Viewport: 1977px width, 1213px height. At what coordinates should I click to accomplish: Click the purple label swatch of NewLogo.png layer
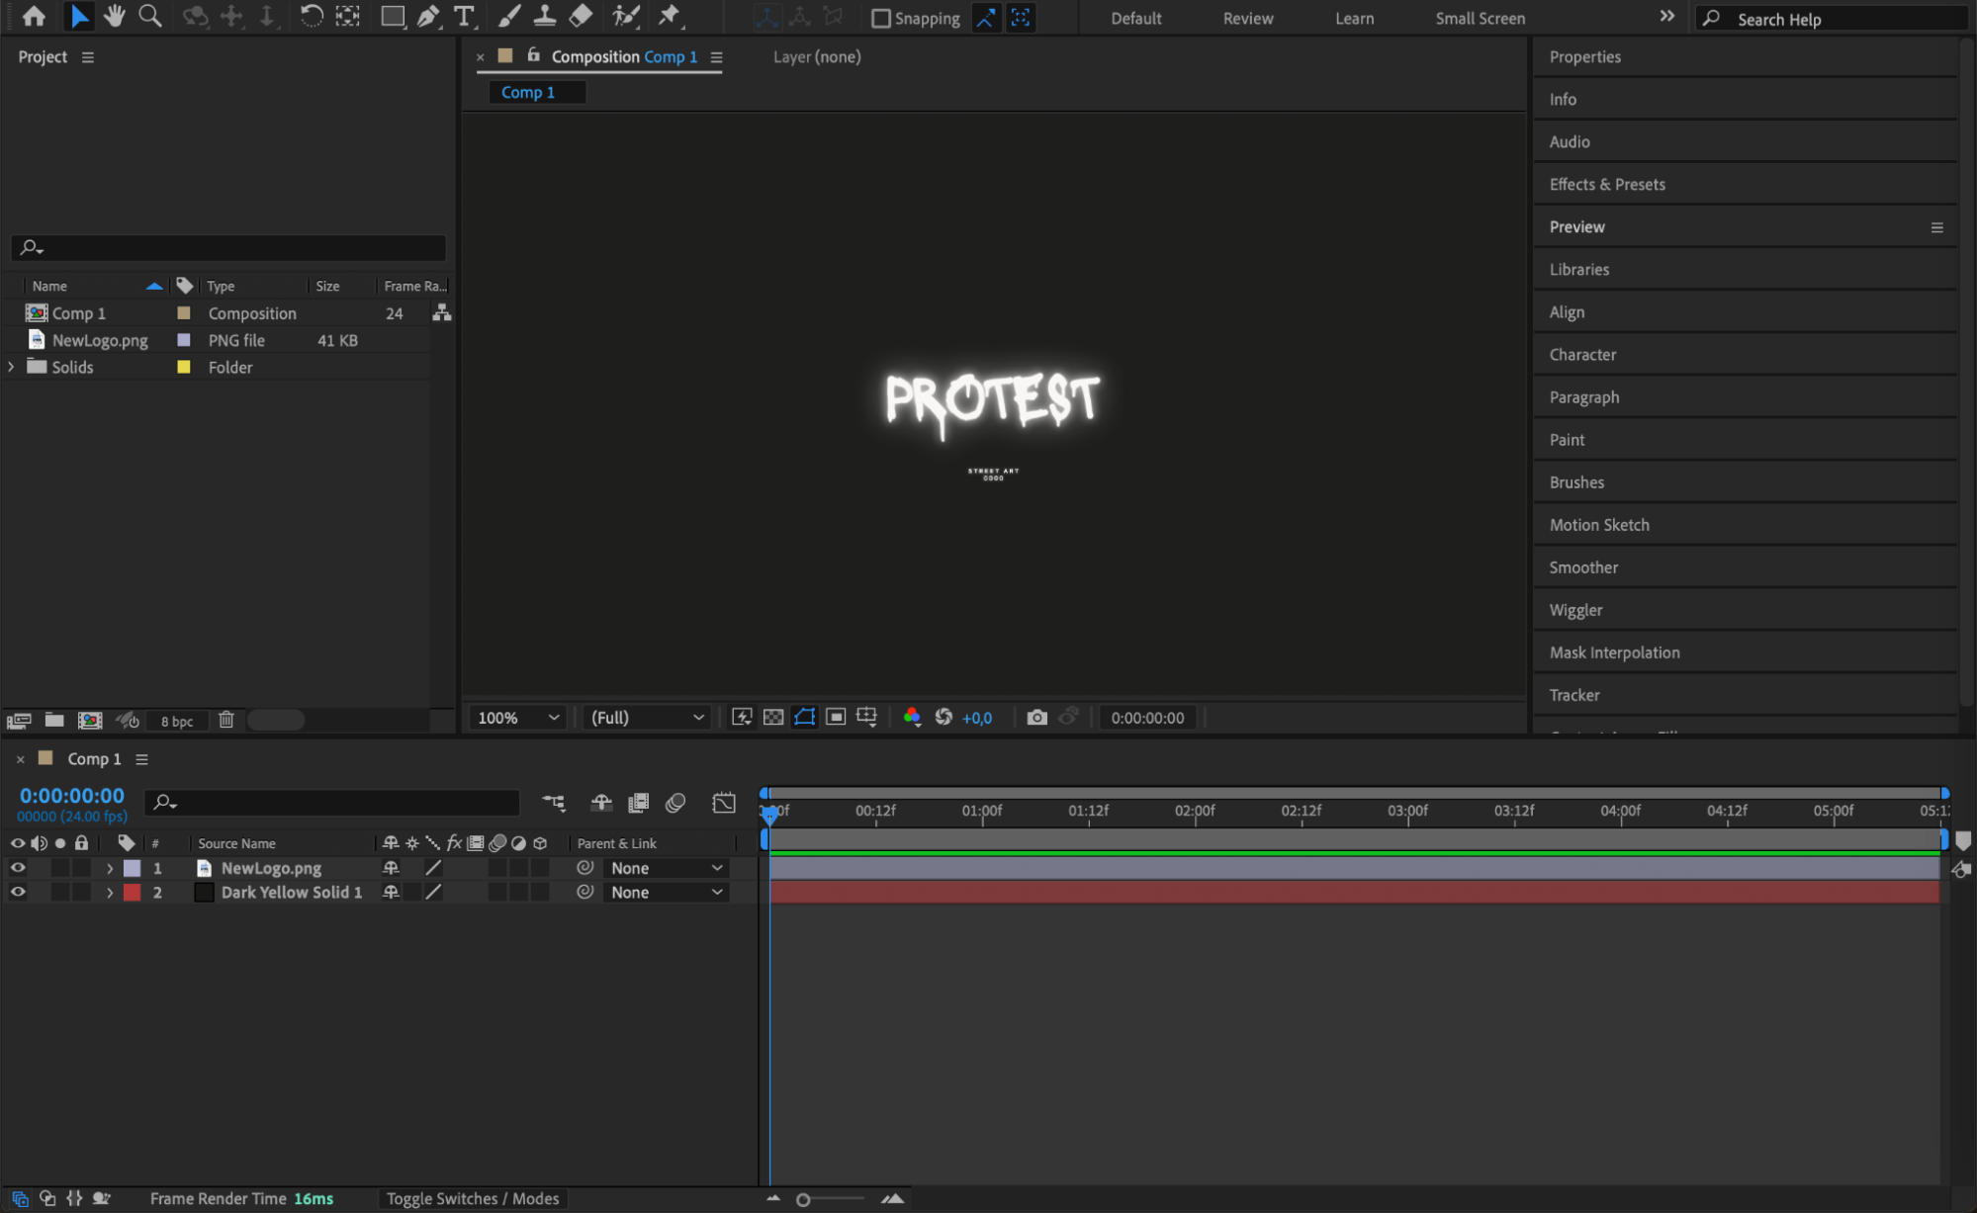(132, 868)
